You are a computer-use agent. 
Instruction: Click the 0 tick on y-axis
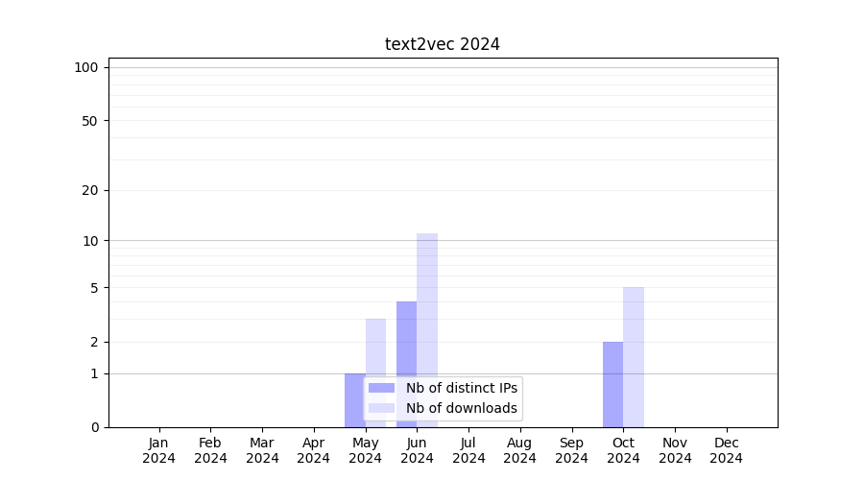coord(94,427)
